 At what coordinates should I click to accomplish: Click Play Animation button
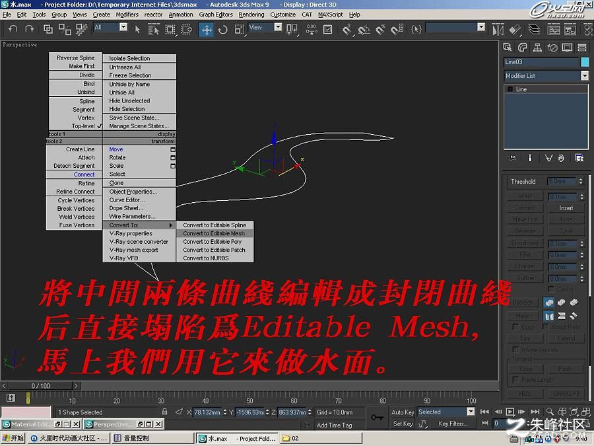[510, 412]
